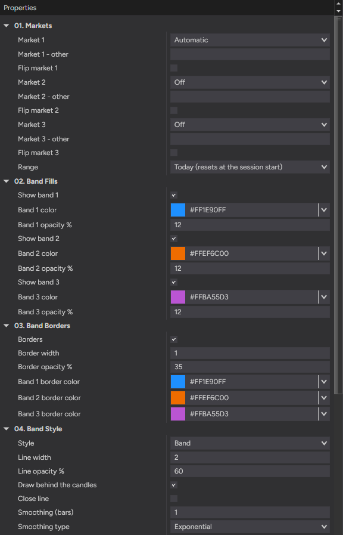Uncheck Show band 3
The width and height of the screenshot is (343, 535).
point(174,282)
